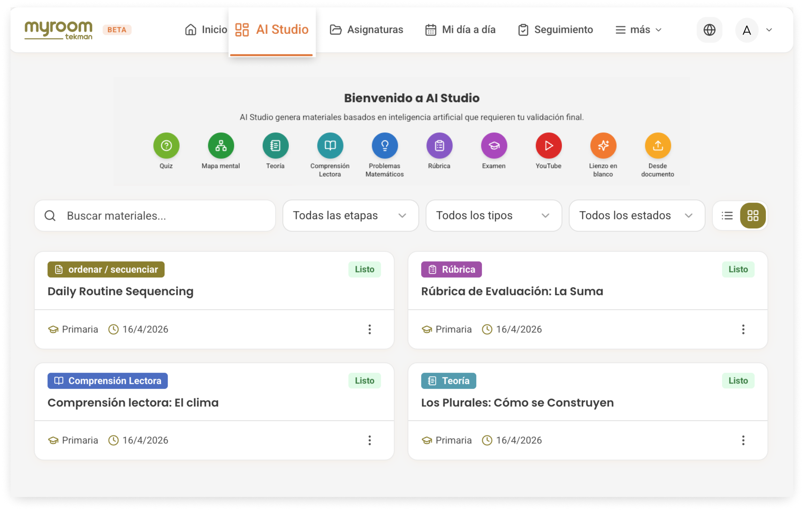Switch to list view layout
This screenshot has width=804, height=511.
(x=727, y=216)
